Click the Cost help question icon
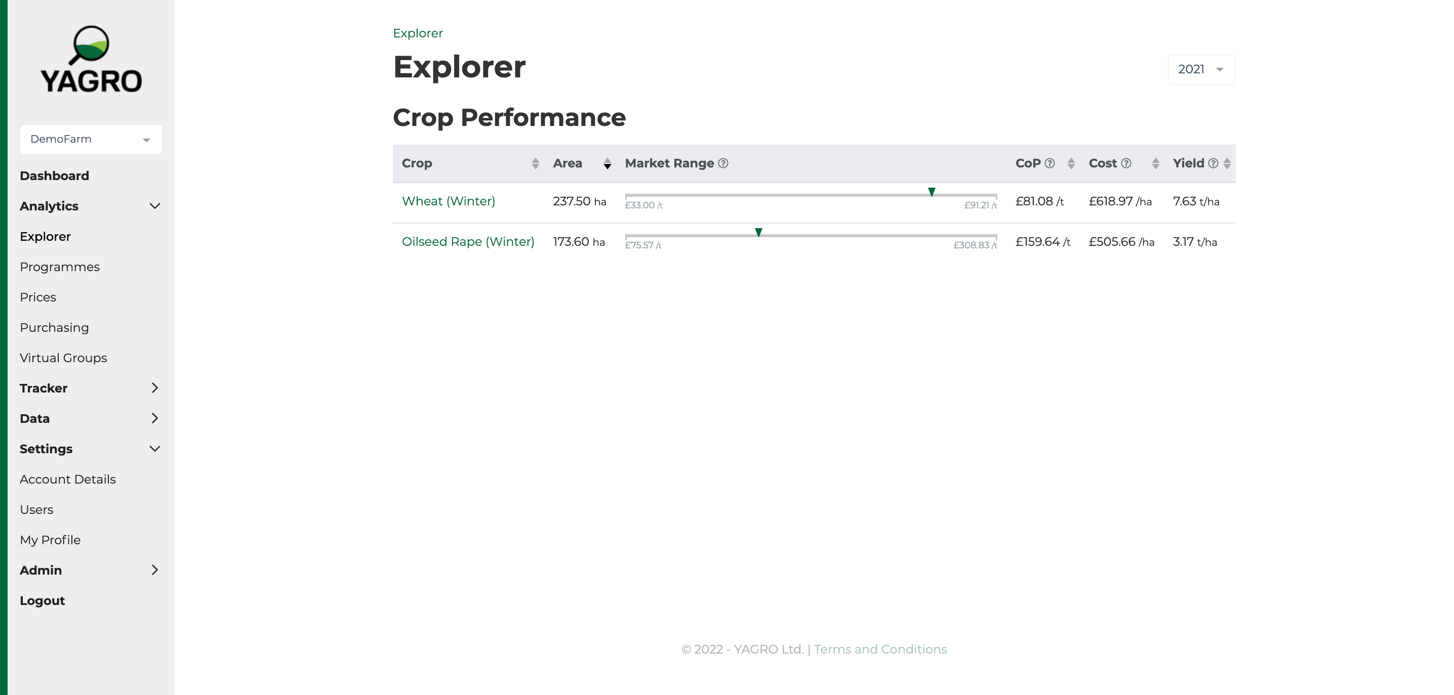Screen dimensions: 1454x695 tap(1126, 163)
